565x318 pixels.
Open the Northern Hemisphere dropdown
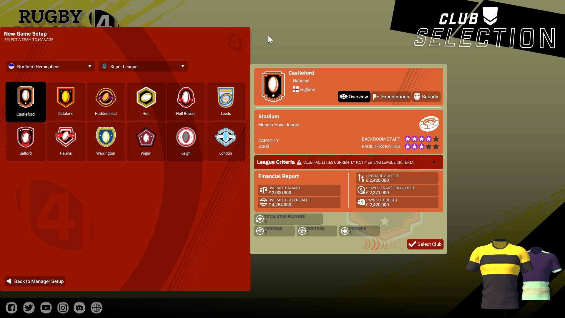50,66
